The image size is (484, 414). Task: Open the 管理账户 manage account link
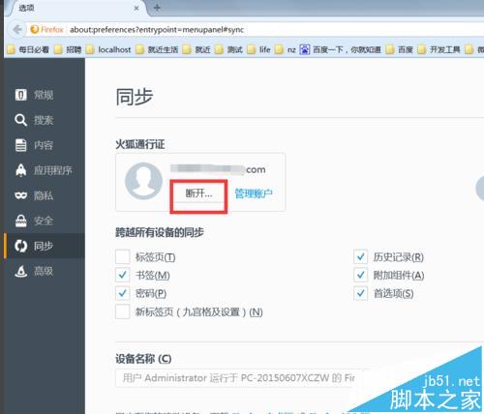pos(254,193)
